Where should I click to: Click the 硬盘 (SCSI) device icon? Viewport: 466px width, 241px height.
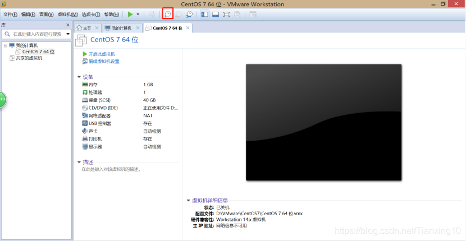pos(85,100)
